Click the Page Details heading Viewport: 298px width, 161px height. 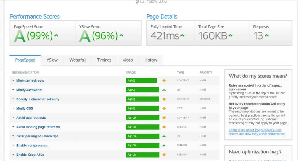pos(162,17)
